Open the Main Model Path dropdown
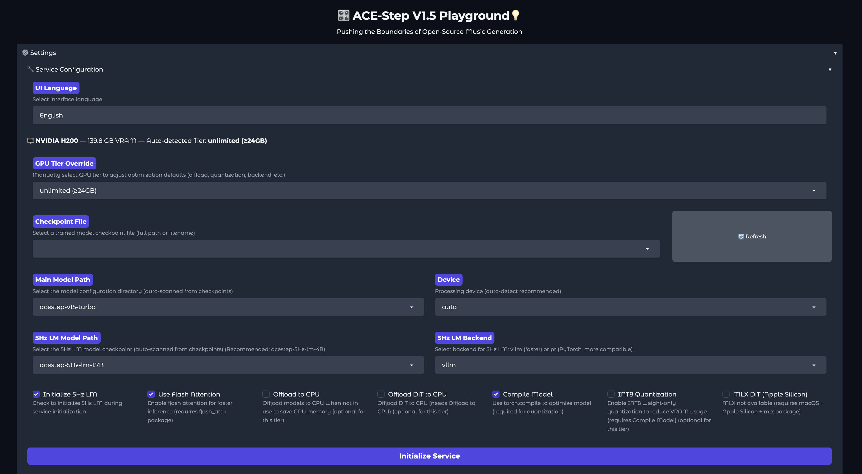The image size is (862, 474). click(228, 307)
